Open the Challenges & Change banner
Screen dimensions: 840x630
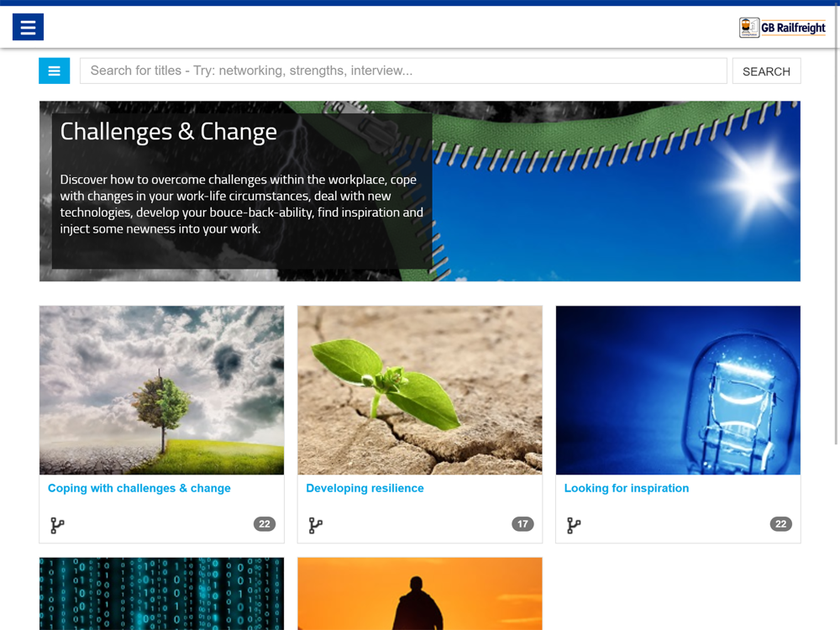419,192
